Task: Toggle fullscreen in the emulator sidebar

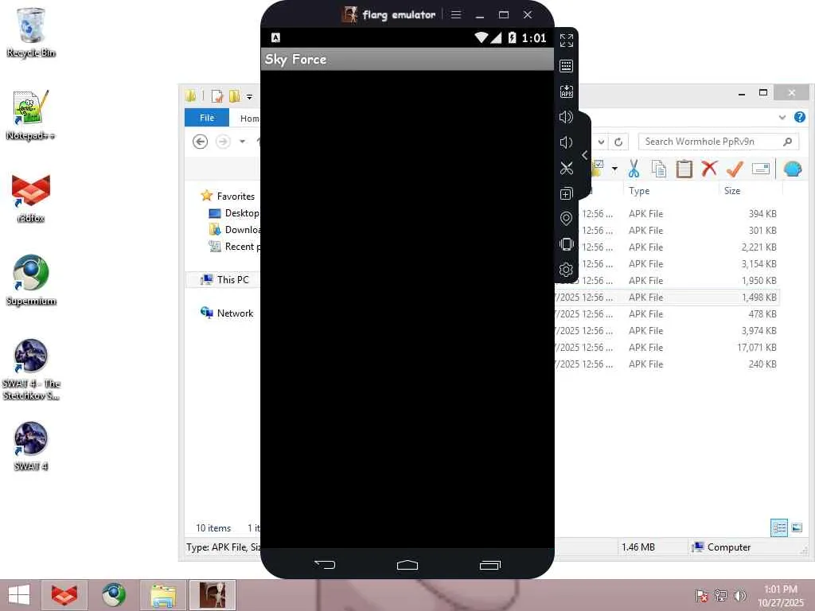Action: point(566,41)
